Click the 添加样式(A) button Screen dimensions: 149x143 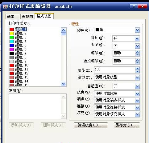point(21,125)
